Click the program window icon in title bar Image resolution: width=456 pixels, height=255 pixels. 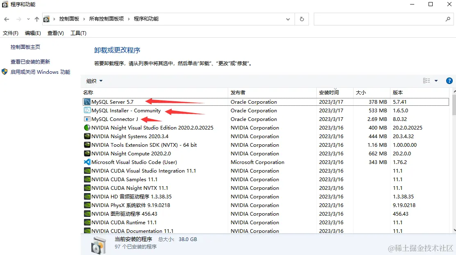pyautogui.click(x=5, y=5)
